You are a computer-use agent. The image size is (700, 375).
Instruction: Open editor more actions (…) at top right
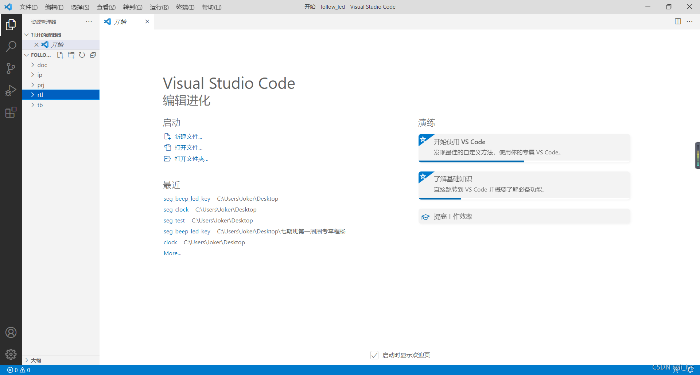(689, 21)
